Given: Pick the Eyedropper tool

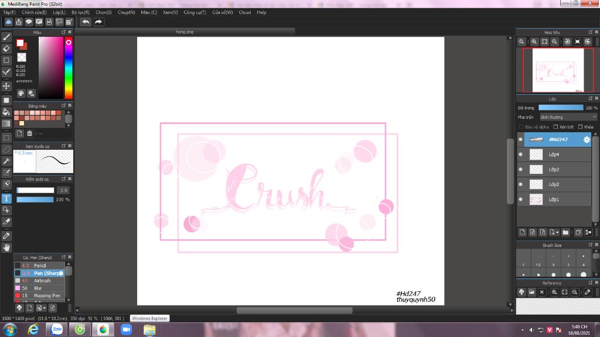Looking at the screenshot, I should (6, 235).
